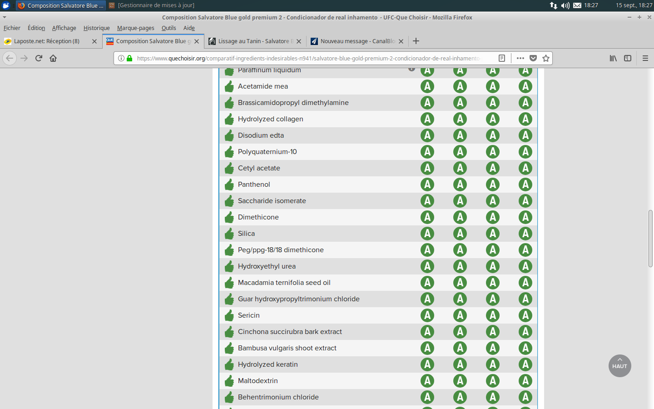654x409 pixels.
Task: Open the page actions three-dots menu
Action: (x=520, y=58)
